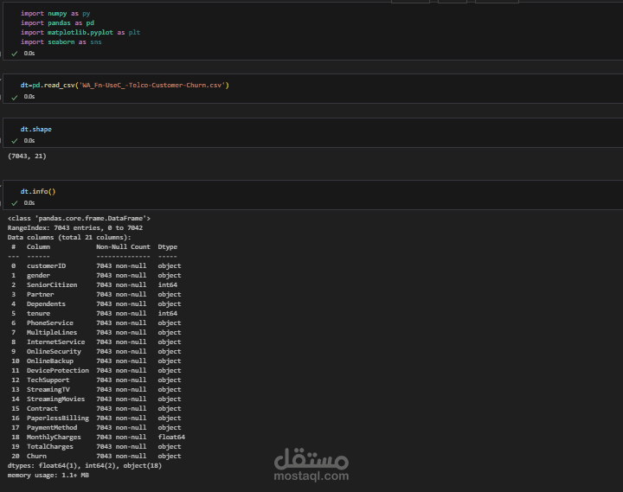The image size is (623, 492).
Task: Click the 'TechSupport' column name
Action: tap(48, 380)
